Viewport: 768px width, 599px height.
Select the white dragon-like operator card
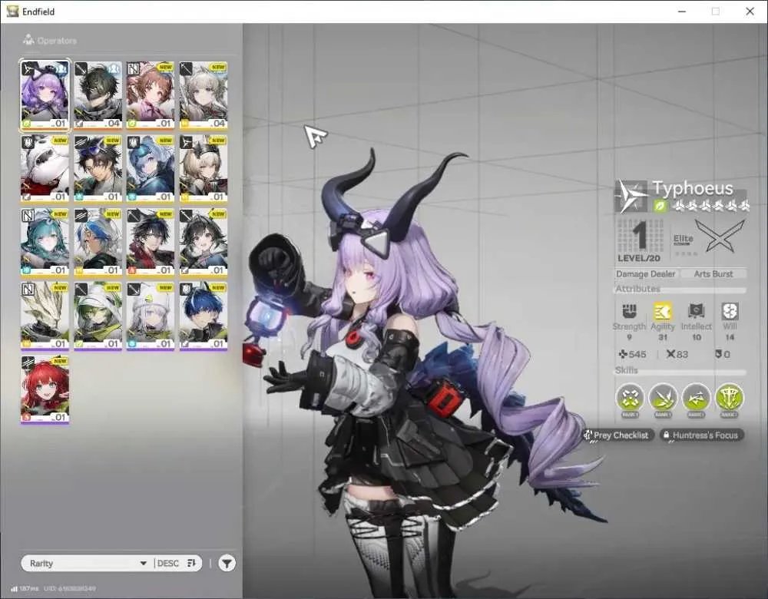point(45,316)
